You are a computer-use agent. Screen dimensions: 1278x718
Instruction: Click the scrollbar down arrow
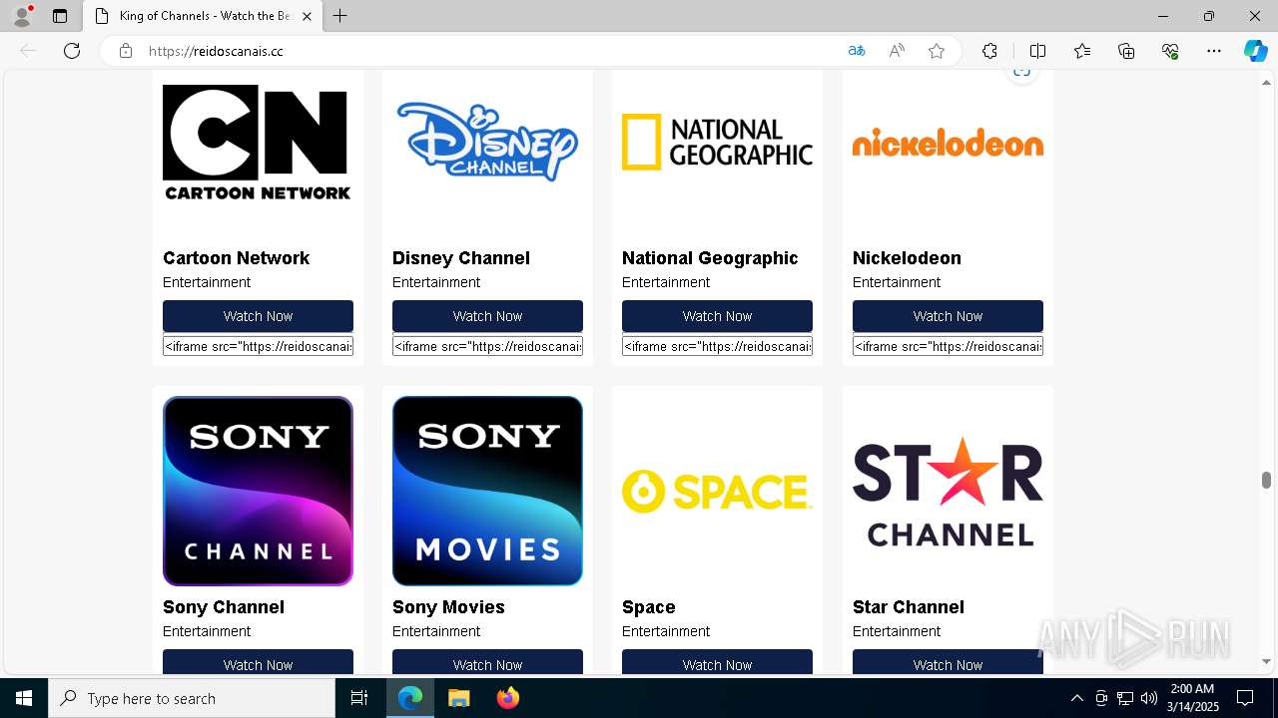point(1266,661)
